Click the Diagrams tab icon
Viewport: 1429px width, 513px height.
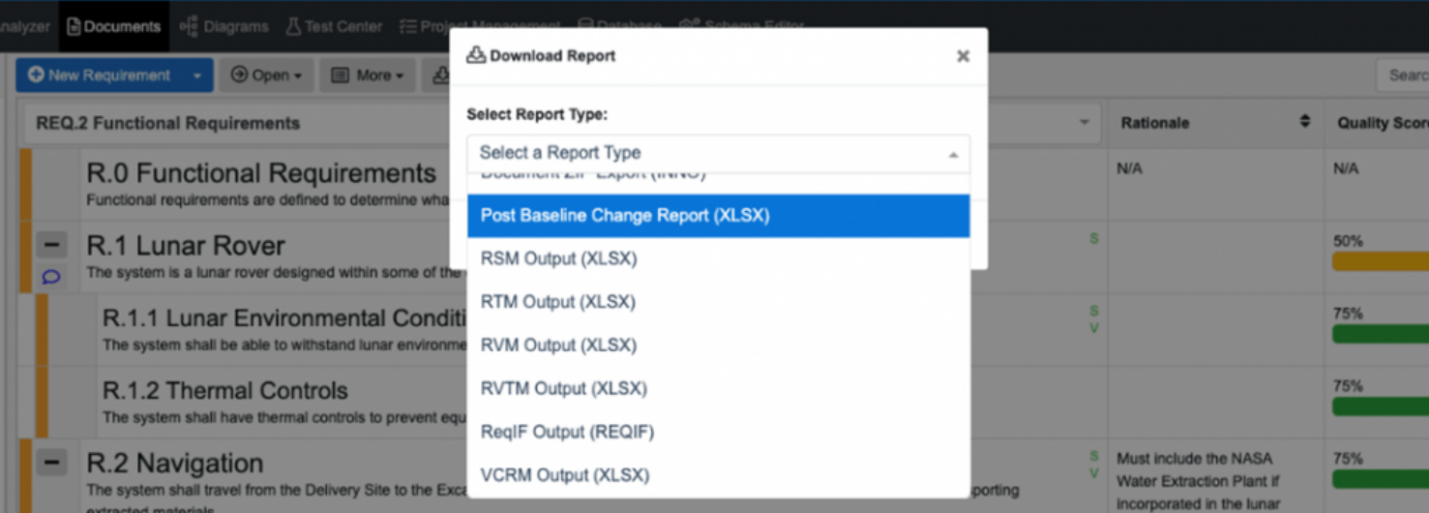(189, 26)
